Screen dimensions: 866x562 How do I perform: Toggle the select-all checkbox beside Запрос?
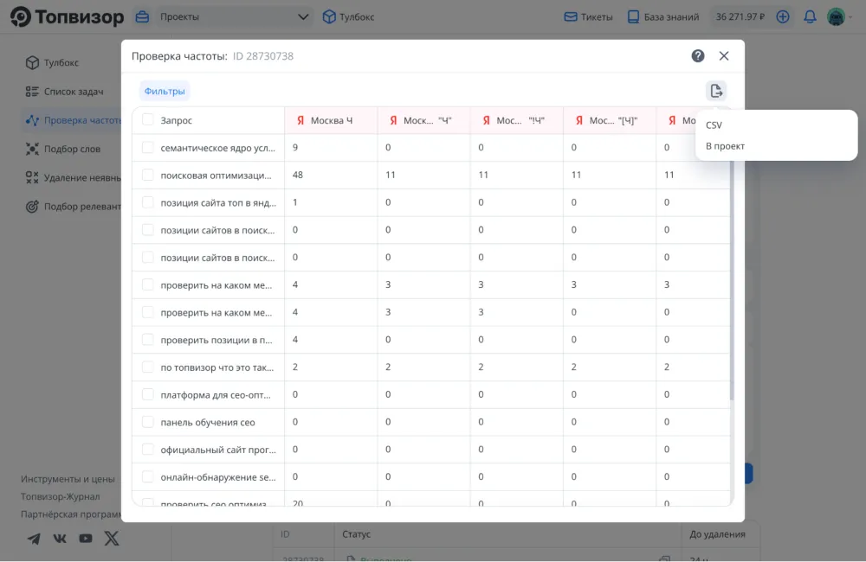coord(147,119)
